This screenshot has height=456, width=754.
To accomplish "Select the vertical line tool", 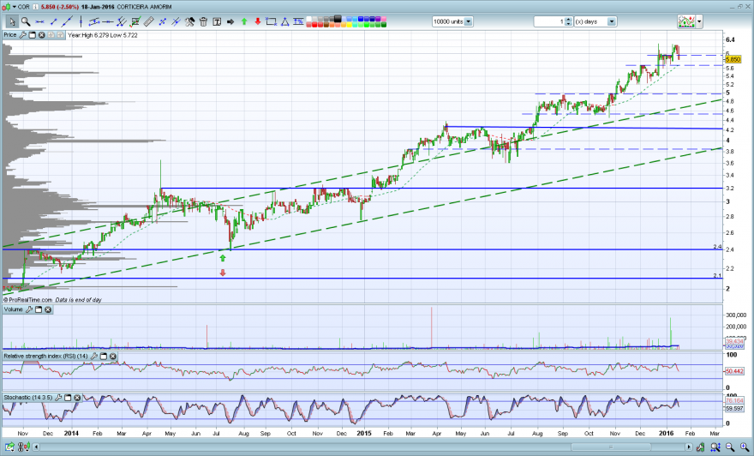I will pos(81,21).
